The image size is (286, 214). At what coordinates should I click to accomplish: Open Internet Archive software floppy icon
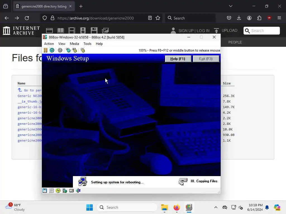click(94, 31)
